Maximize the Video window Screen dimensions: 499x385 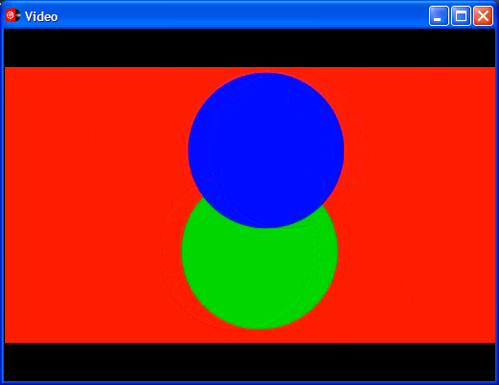pos(461,15)
